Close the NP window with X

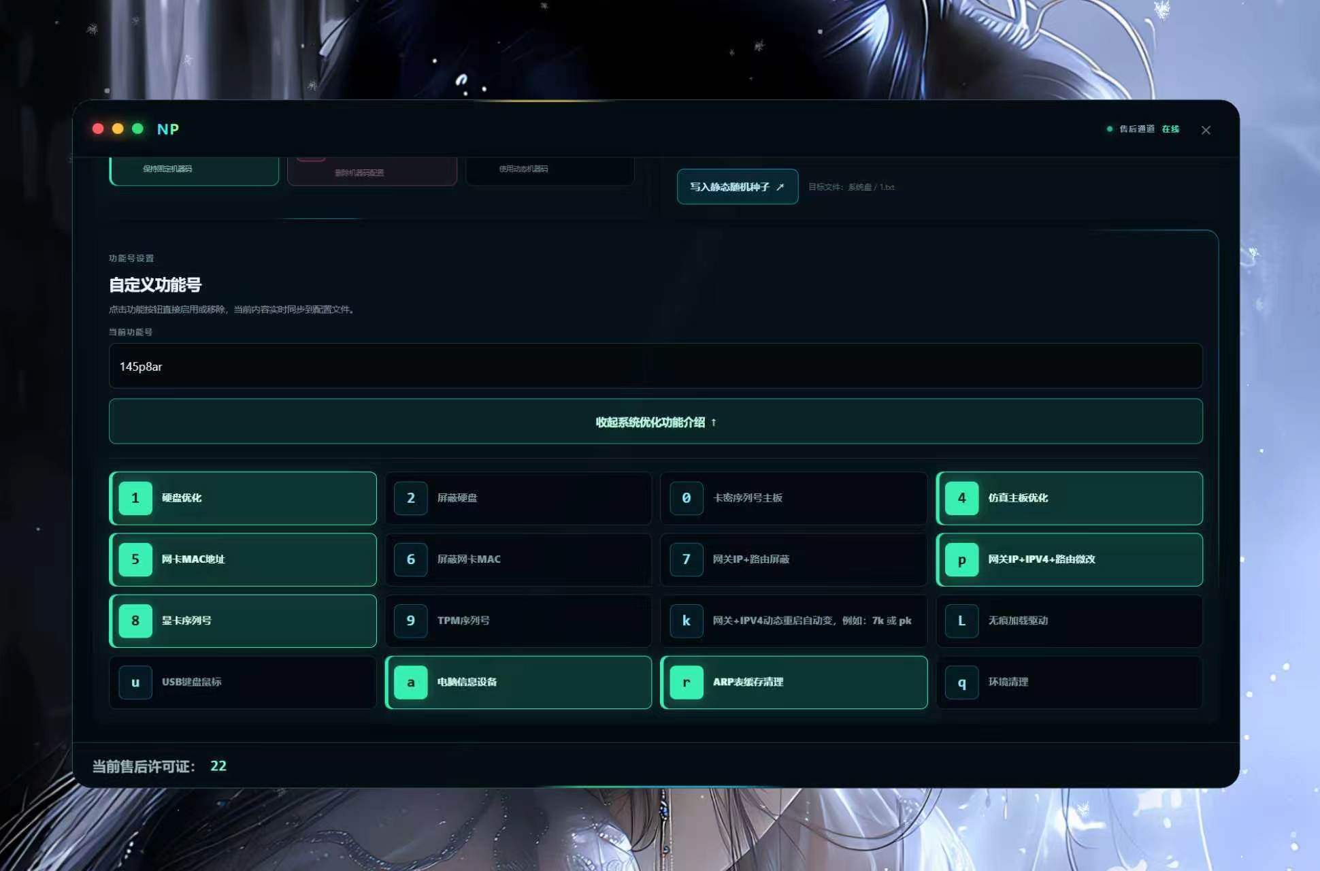coord(1206,130)
